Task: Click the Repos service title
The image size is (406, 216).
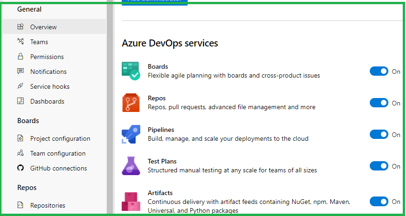Action: [x=157, y=98]
